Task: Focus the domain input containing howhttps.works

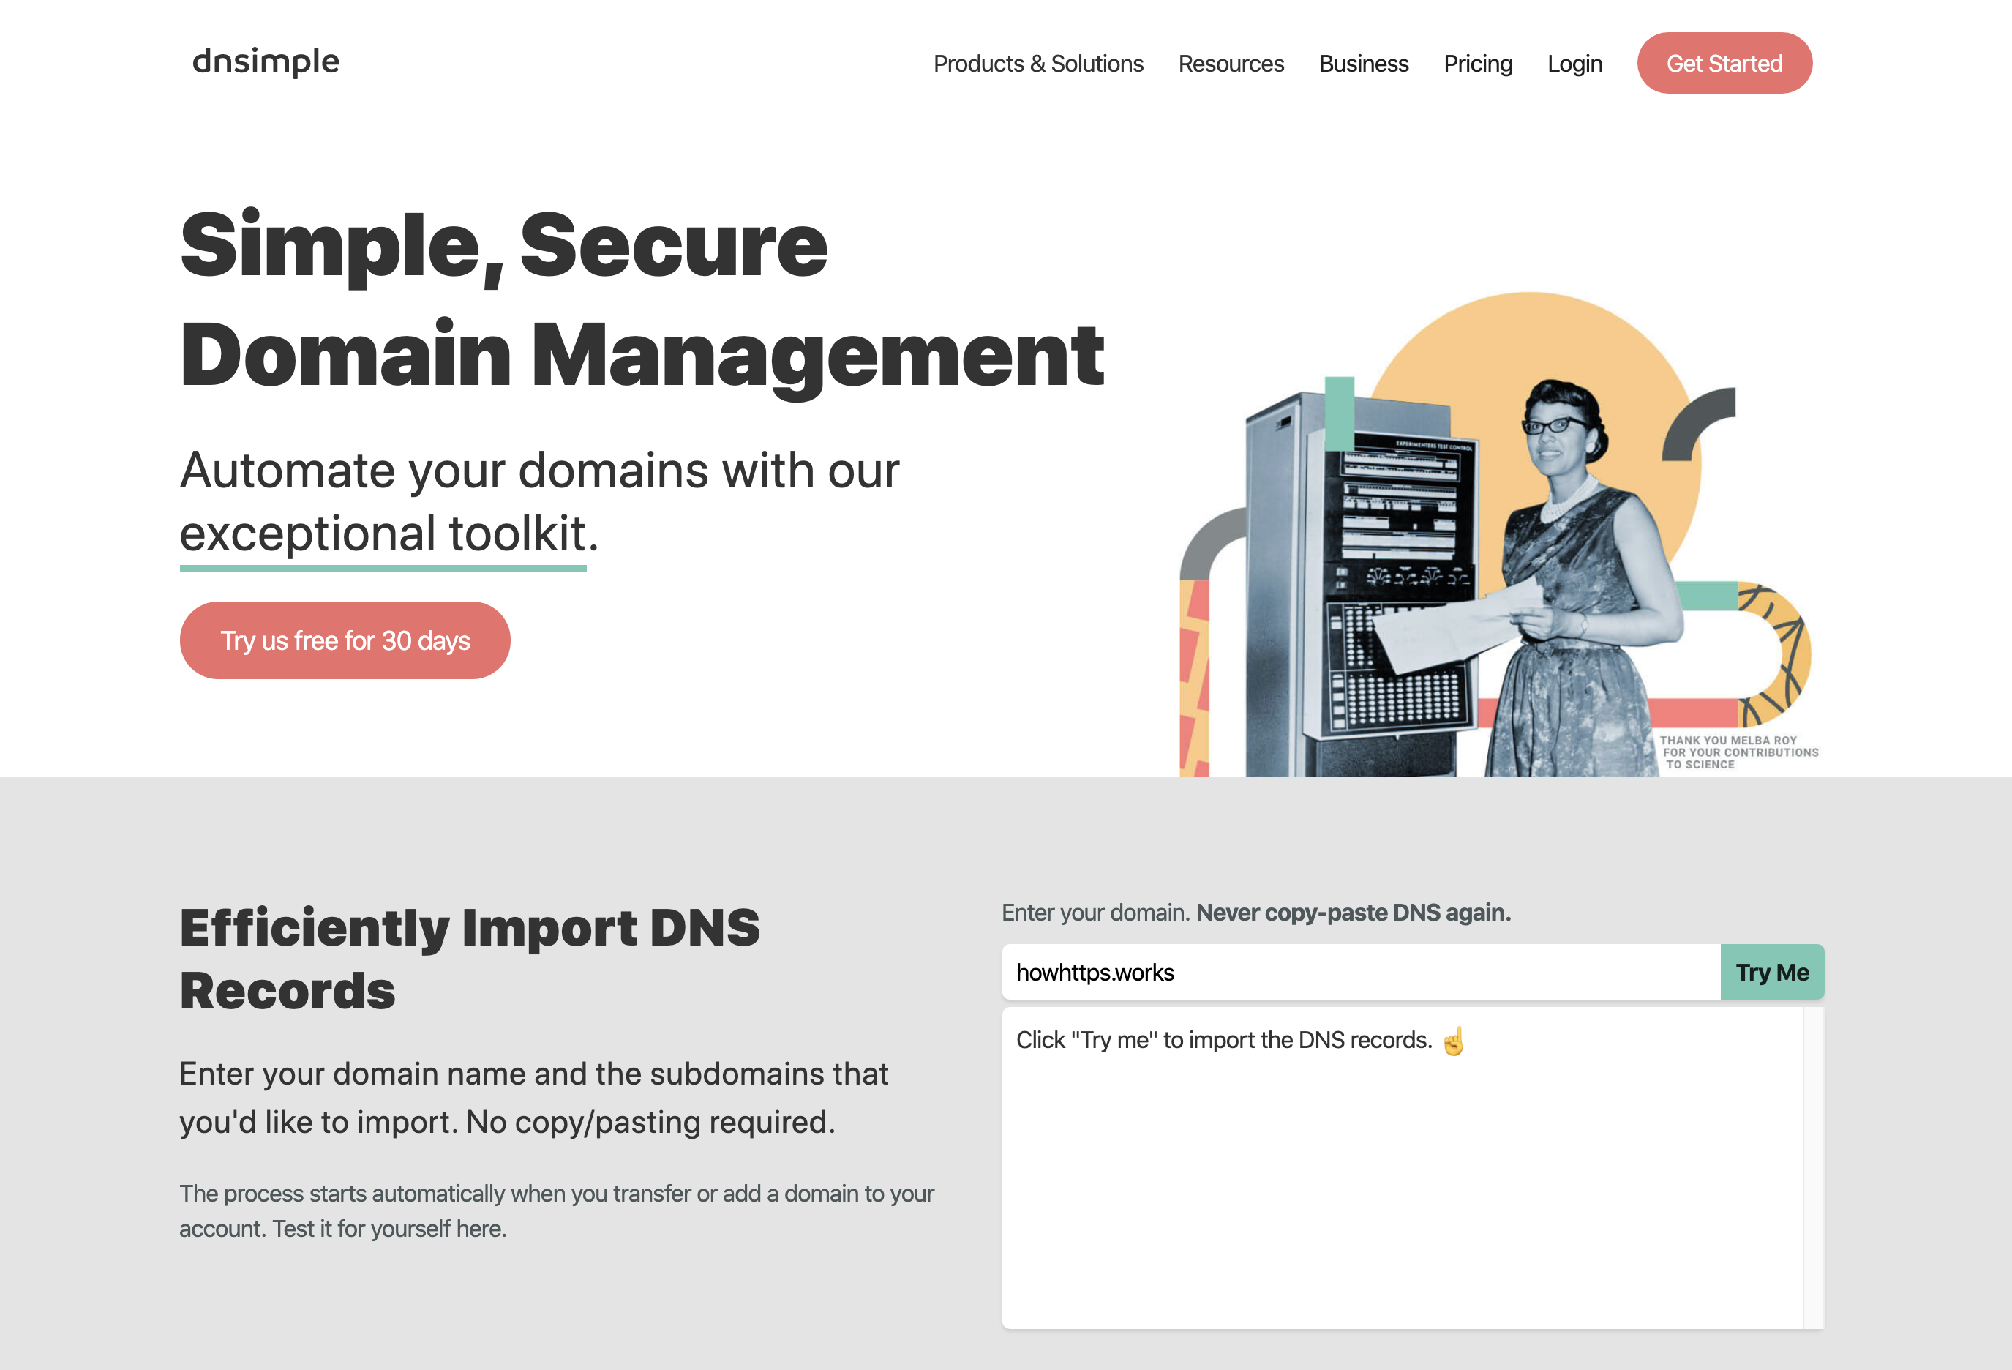Action: (1359, 973)
